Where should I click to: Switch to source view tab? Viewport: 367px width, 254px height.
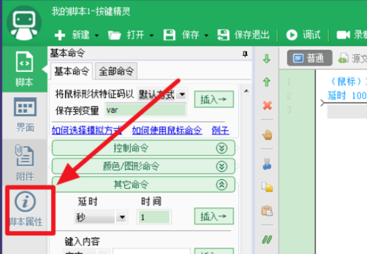(352, 58)
